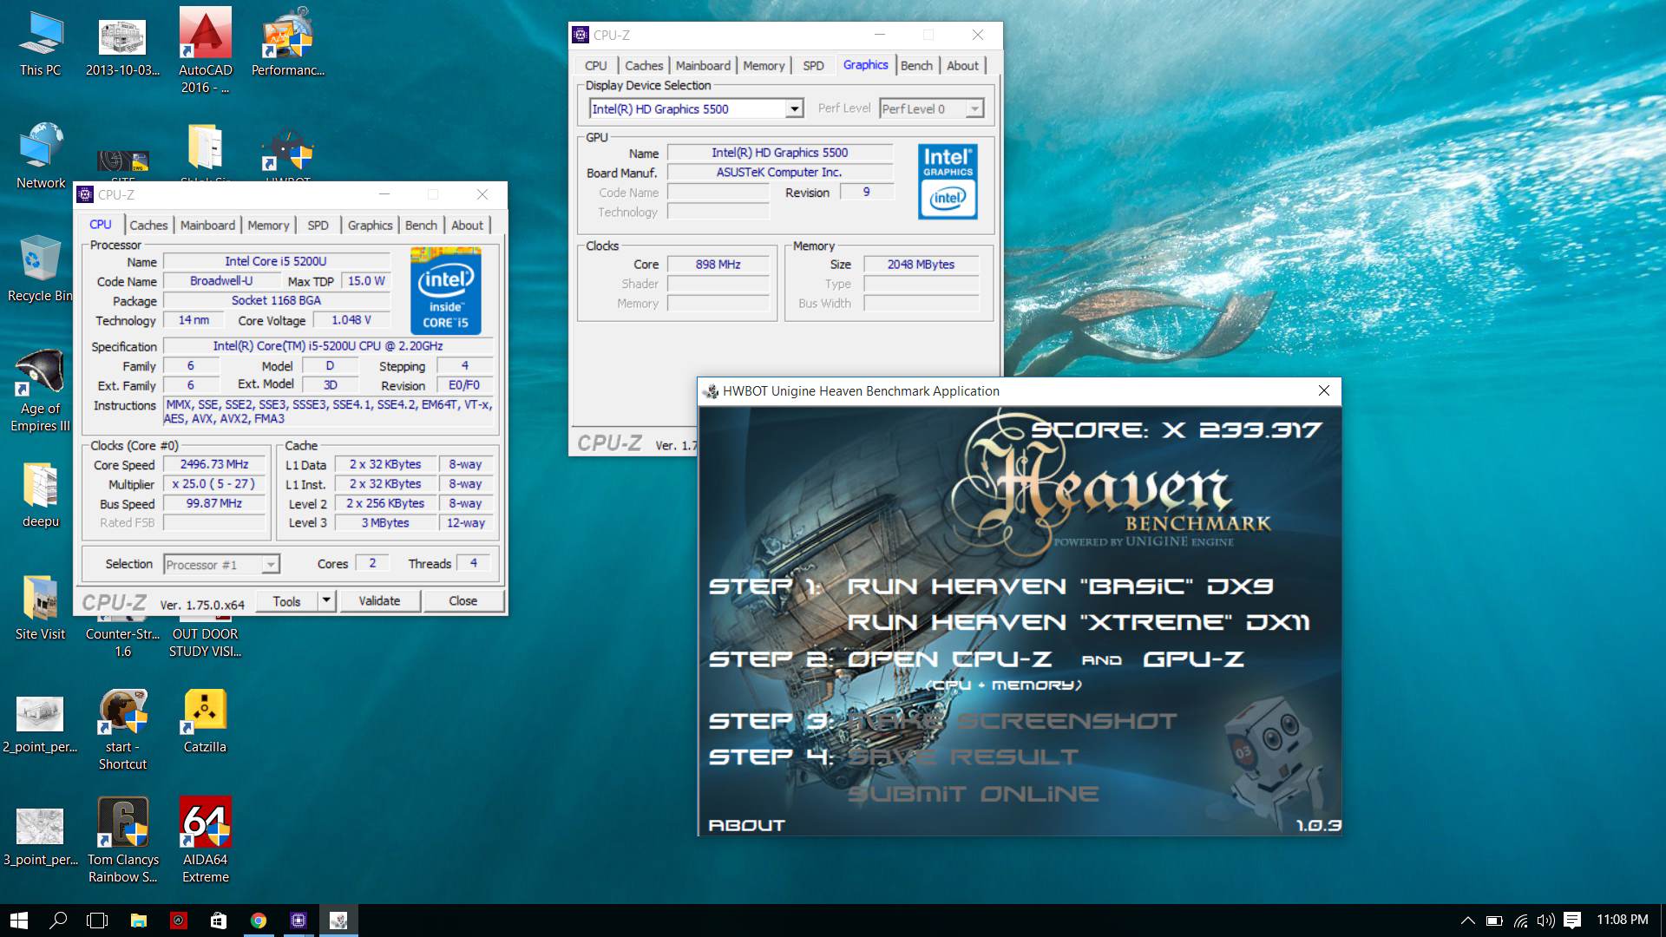Open Wi-Fi network tray icon
The width and height of the screenshot is (1666, 937).
(x=1520, y=921)
